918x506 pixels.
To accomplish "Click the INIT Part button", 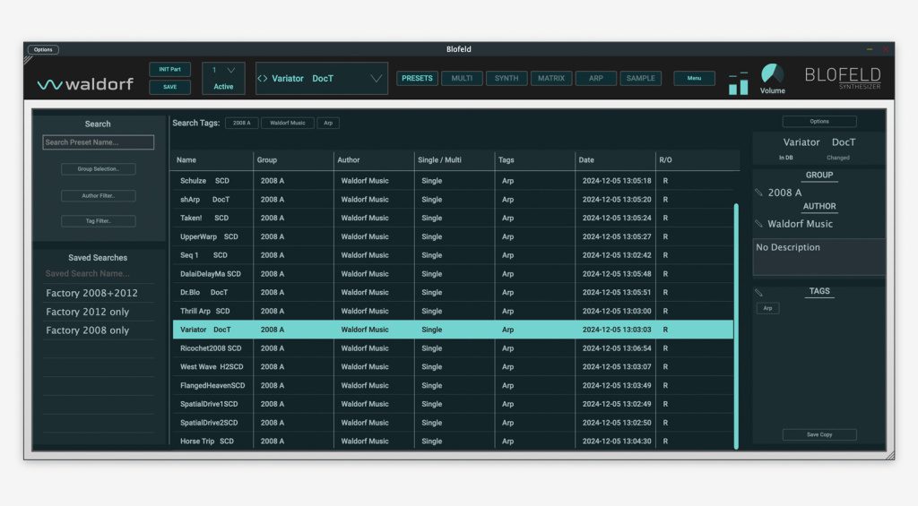I will (169, 70).
